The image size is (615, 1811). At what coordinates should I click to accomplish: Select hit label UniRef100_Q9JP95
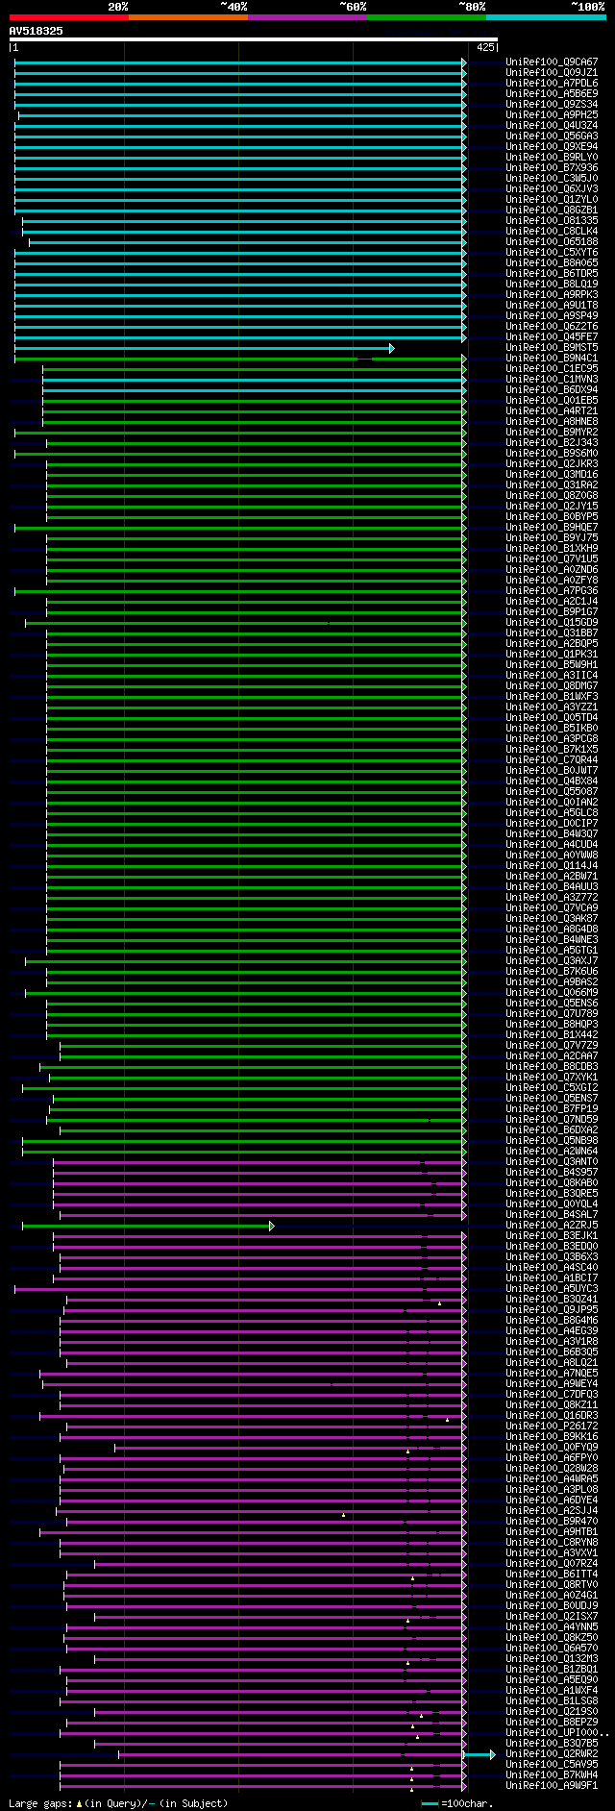(552, 1310)
